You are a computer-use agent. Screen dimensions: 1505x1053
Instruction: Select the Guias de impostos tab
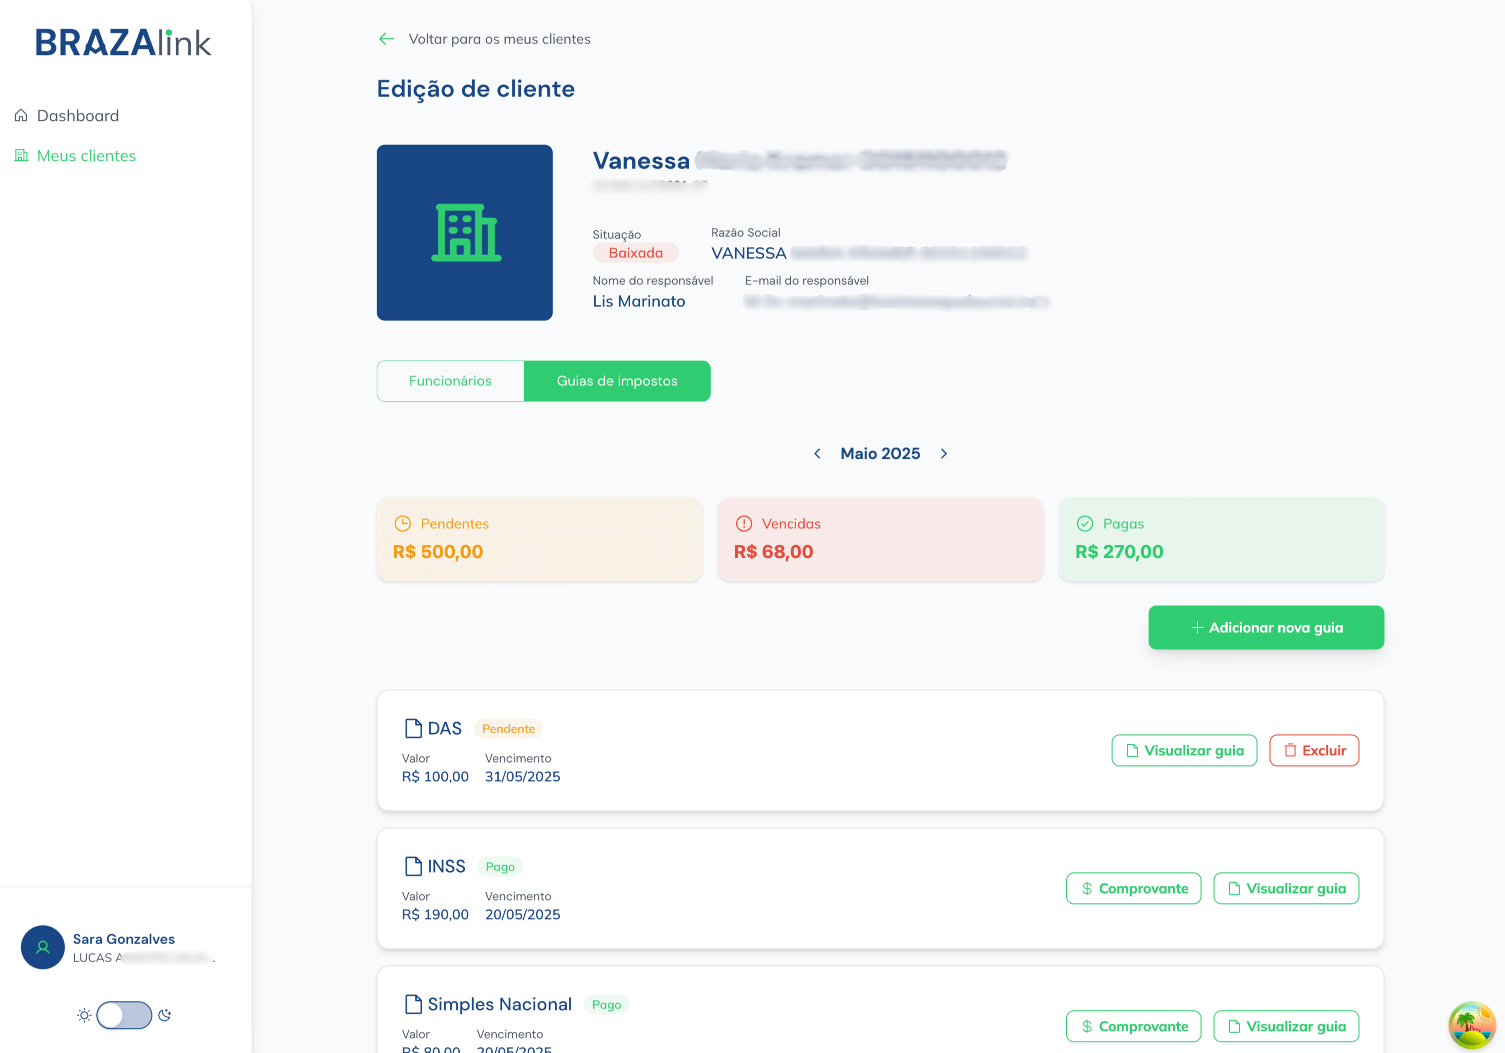tap(616, 381)
